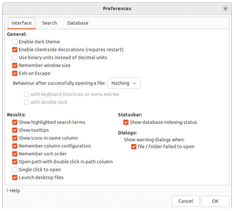
Task: Uncheck Exit on Escape
Action: [15, 73]
